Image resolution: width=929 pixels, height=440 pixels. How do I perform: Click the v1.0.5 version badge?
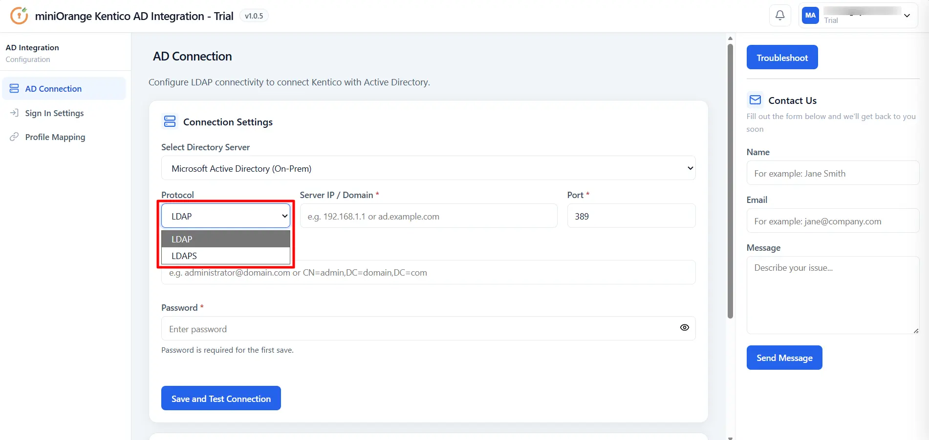coord(254,16)
